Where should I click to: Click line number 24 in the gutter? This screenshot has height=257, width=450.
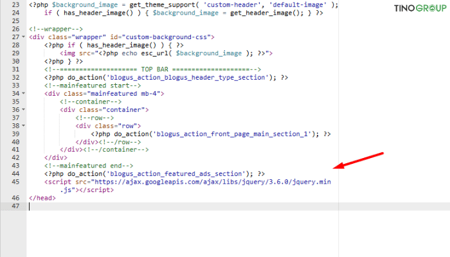pyautogui.click(x=15, y=13)
